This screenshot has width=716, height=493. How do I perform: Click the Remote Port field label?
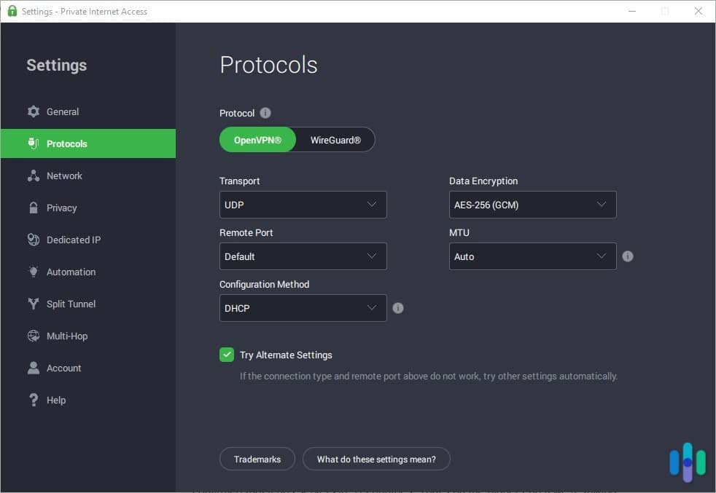pyautogui.click(x=246, y=232)
